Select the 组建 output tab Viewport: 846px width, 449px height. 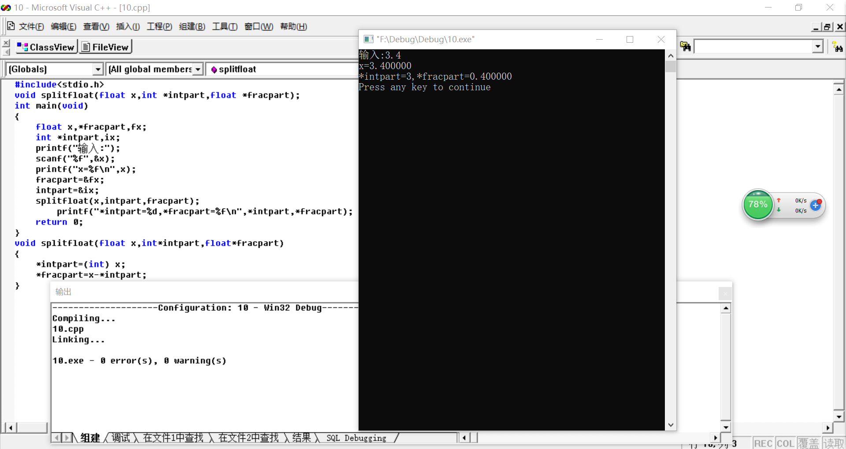pyautogui.click(x=90, y=438)
